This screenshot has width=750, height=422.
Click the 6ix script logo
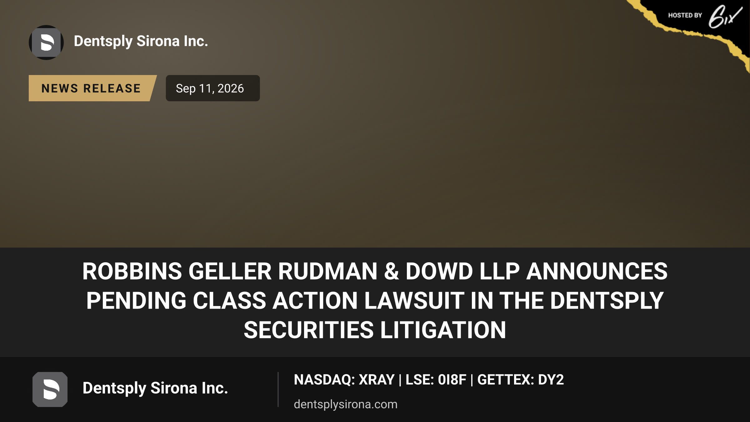(725, 17)
